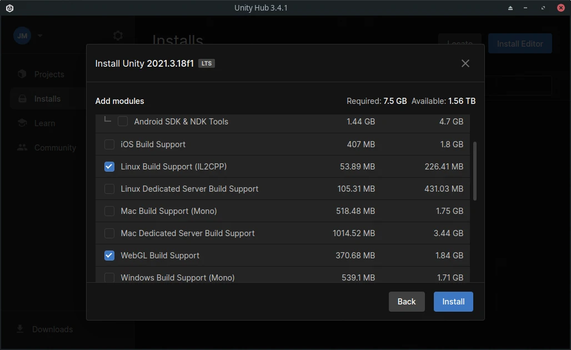The width and height of the screenshot is (571, 350).
Task: Click the Unity Hub logo icon
Action: [x=10, y=8]
